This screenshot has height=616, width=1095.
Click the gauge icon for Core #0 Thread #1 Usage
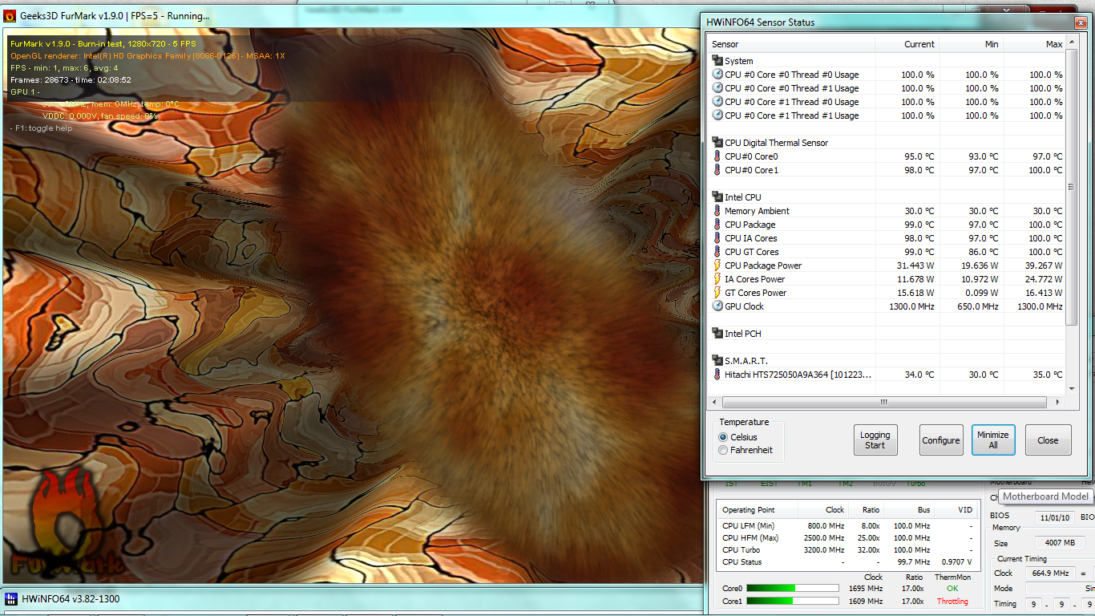pyautogui.click(x=717, y=88)
